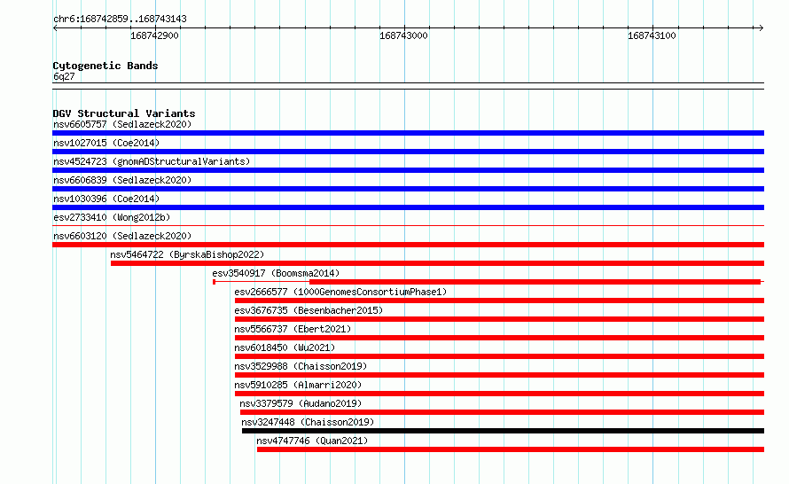Select the 6q27 band label
The width and height of the screenshot is (789, 484).
(x=64, y=76)
